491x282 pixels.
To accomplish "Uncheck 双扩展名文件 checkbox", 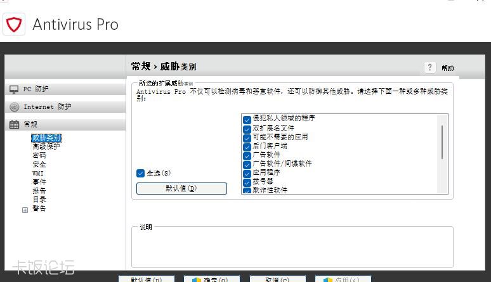I will 247,129.
